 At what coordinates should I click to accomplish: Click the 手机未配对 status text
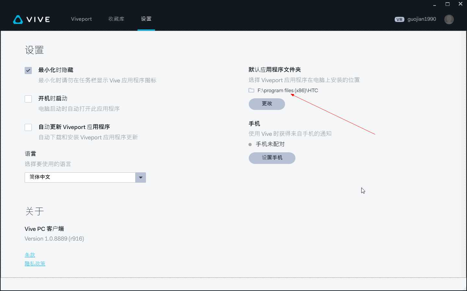pos(270,144)
